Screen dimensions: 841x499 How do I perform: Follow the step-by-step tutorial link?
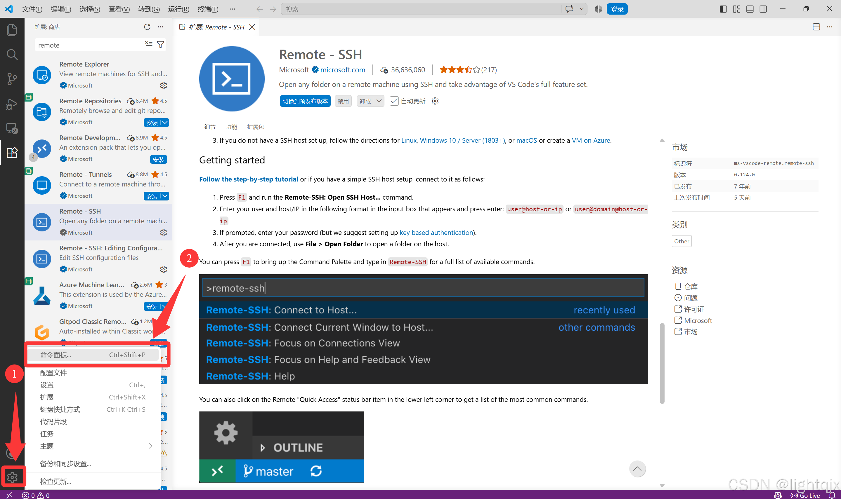[x=249, y=179]
